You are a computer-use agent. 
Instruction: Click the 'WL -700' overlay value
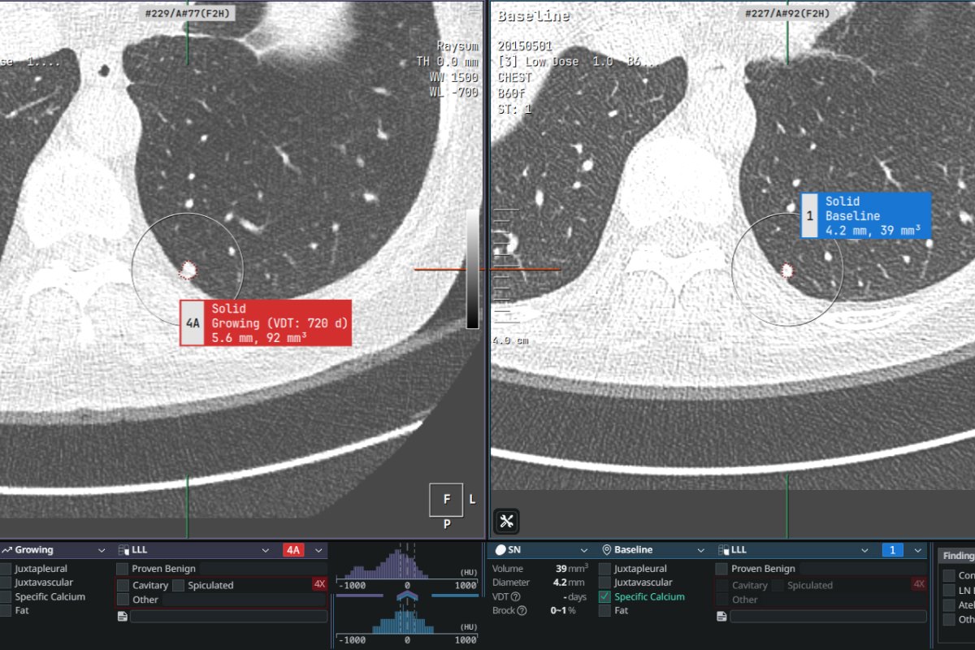[454, 92]
